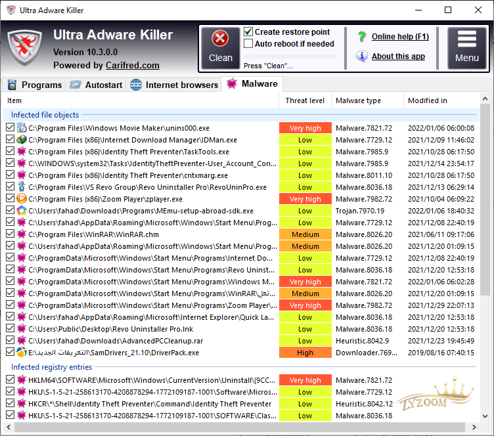Click the AdvancedPCCleanup.rar malware icon
Viewport: 494px width, 436px height.
[22, 341]
